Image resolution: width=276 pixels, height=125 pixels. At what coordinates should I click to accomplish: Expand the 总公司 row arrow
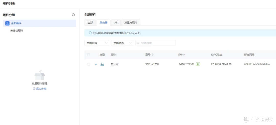(96, 64)
